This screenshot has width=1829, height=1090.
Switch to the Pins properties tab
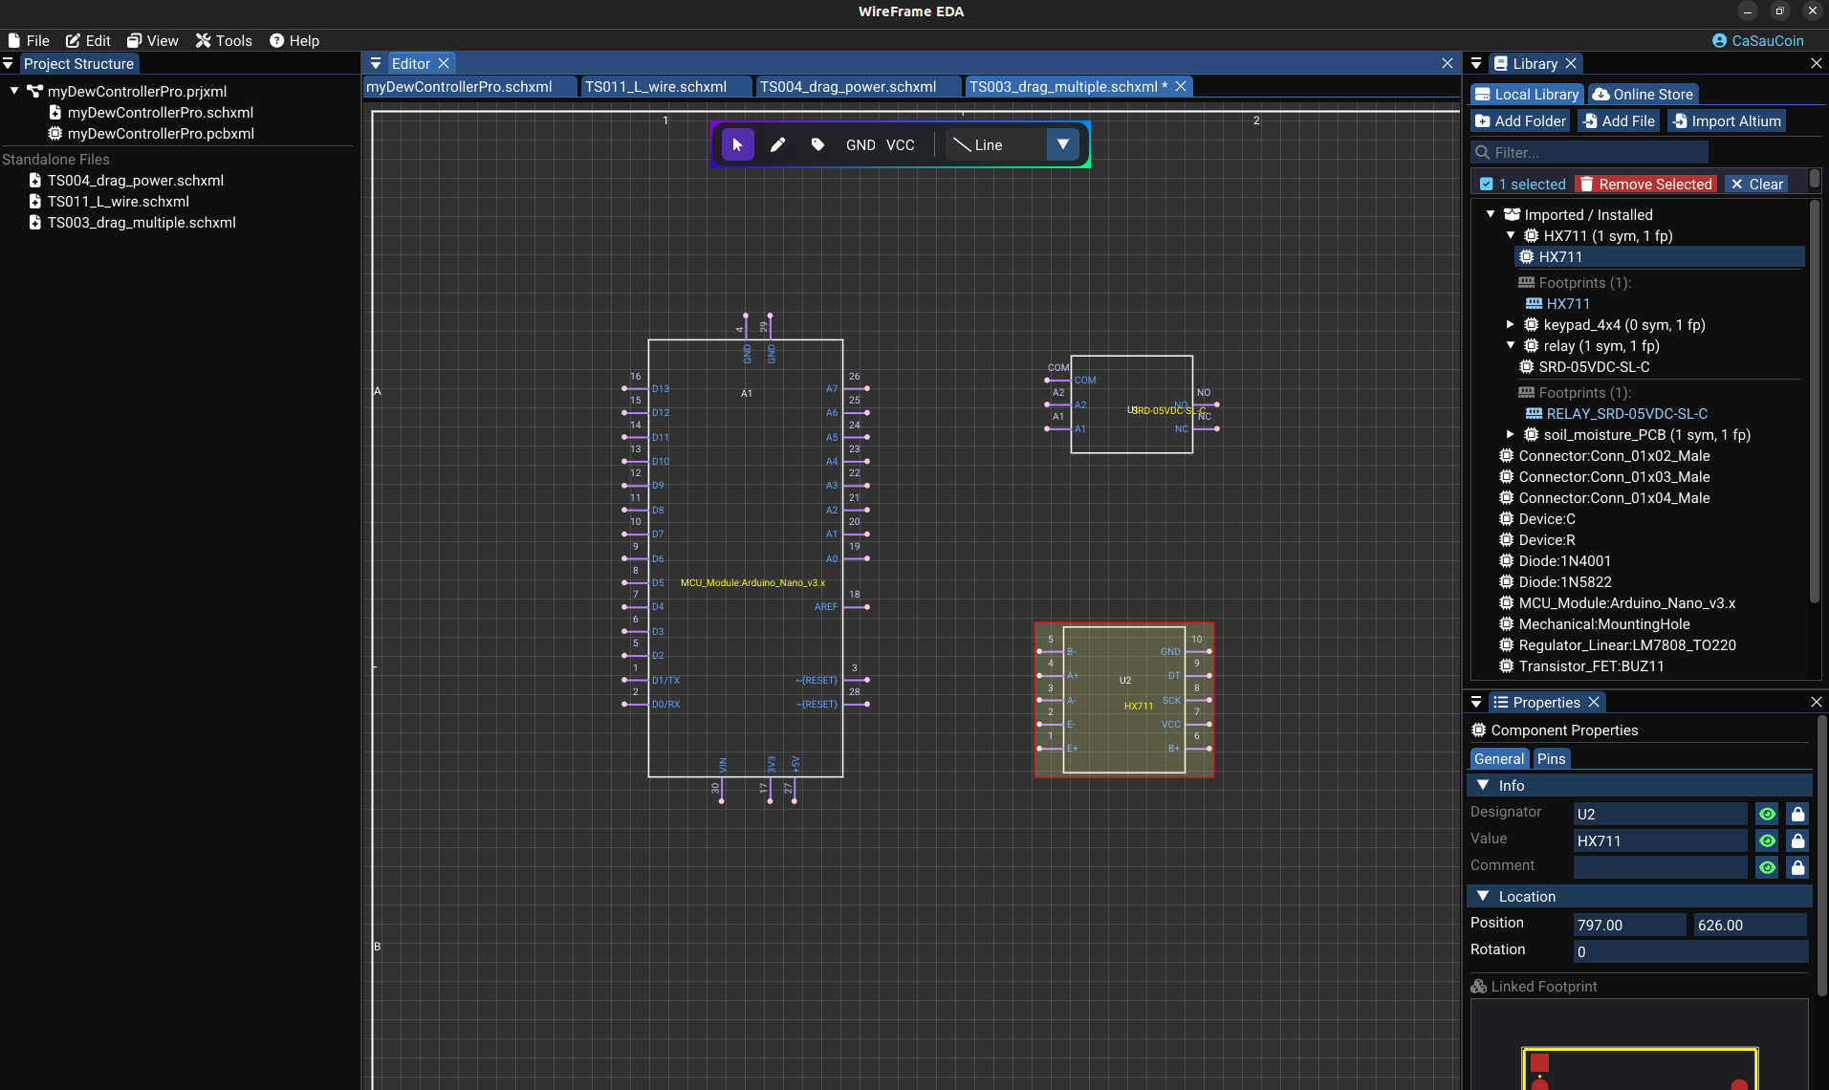(x=1551, y=758)
